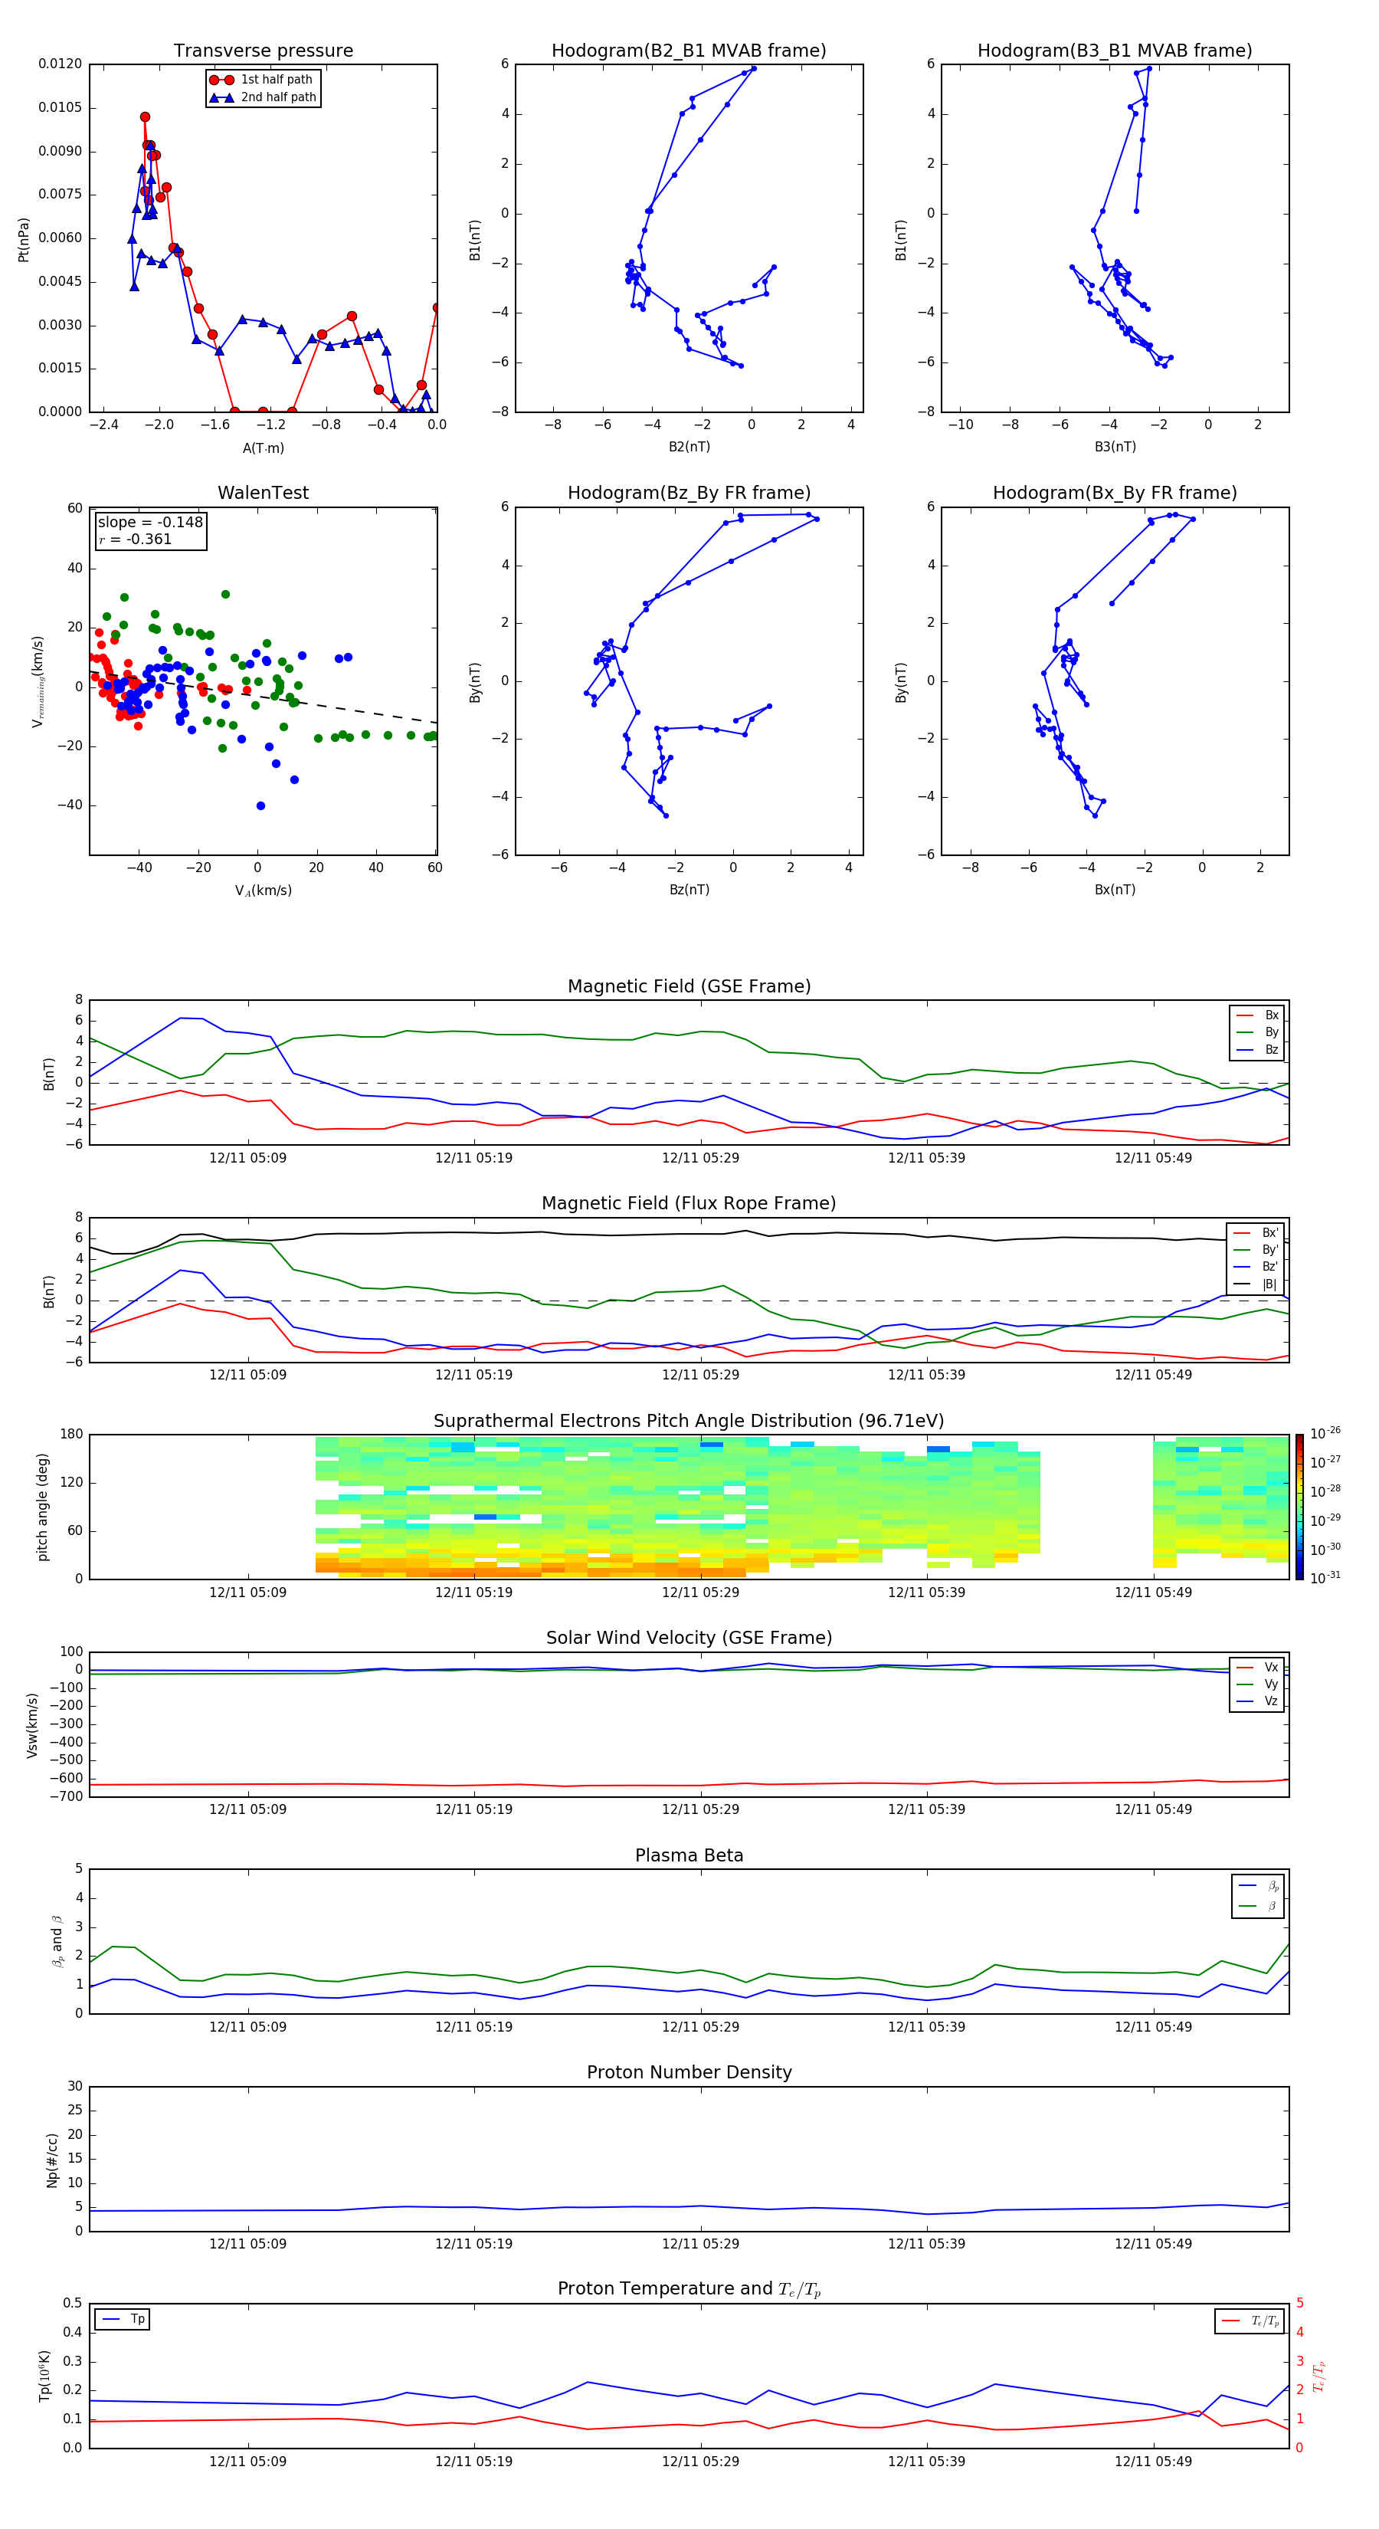Click the 'Plasma Beta' panel title
The height and width of the screenshot is (2529, 1379).
click(689, 1855)
